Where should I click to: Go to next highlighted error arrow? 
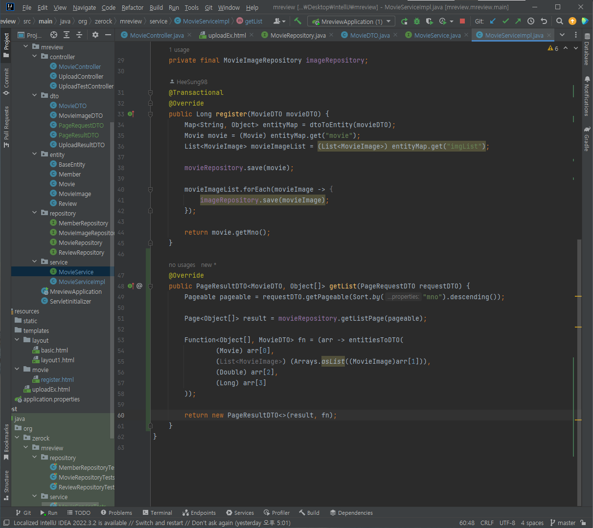click(575, 48)
